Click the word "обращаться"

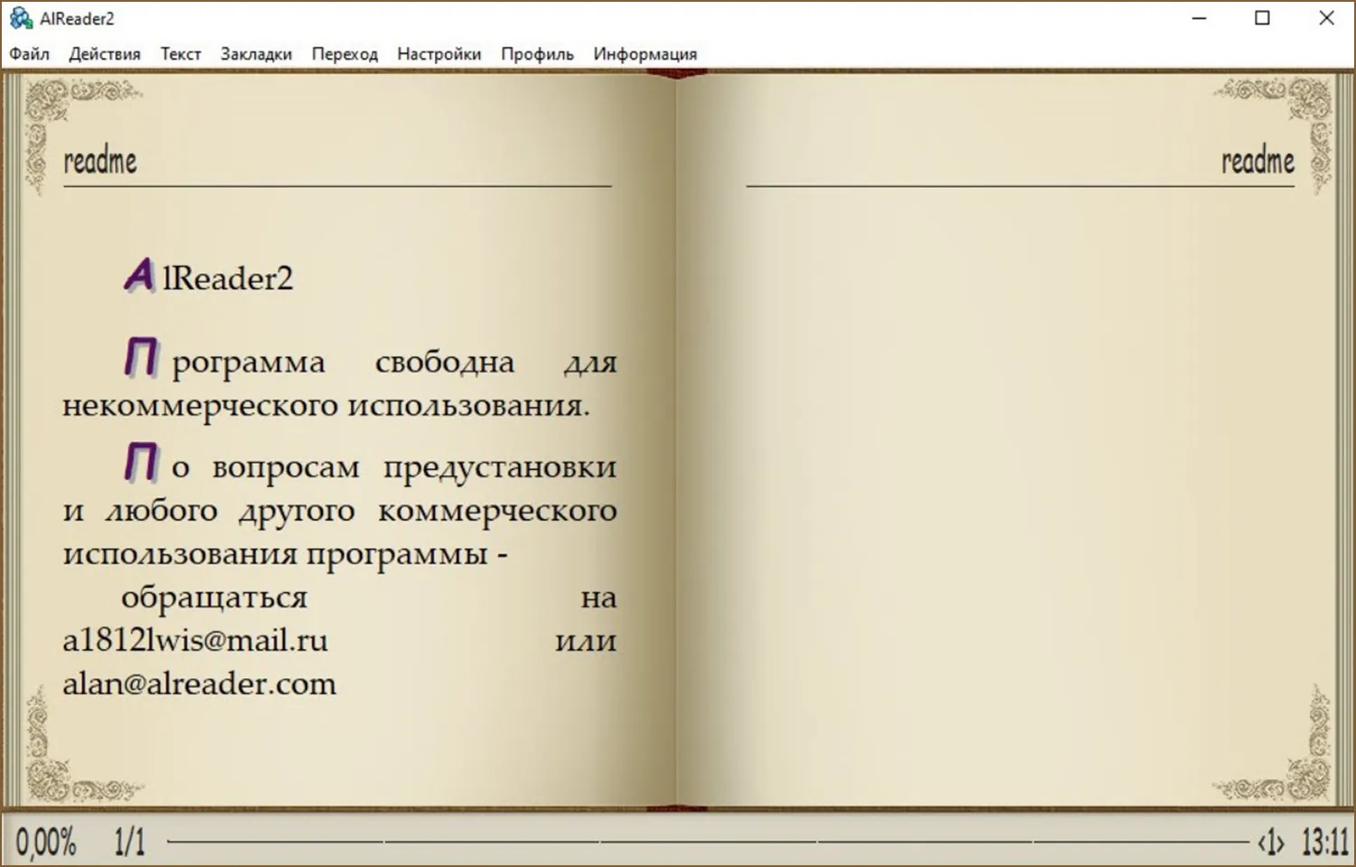coord(214,597)
